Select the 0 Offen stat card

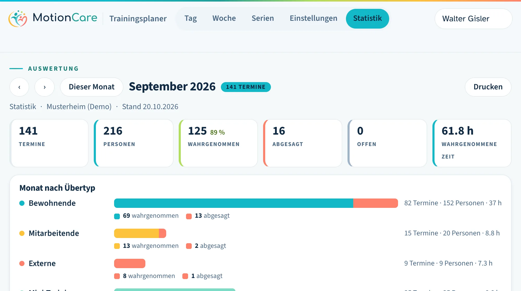387,143
